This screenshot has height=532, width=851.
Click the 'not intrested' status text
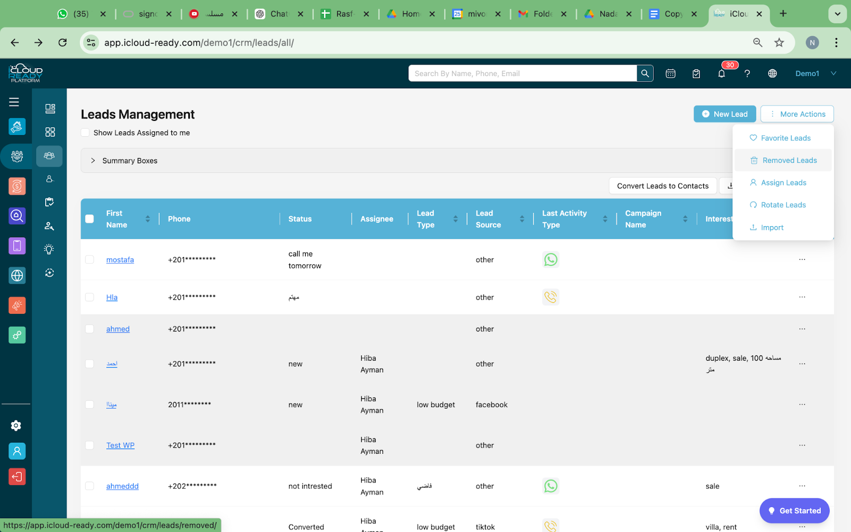[x=310, y=486]
